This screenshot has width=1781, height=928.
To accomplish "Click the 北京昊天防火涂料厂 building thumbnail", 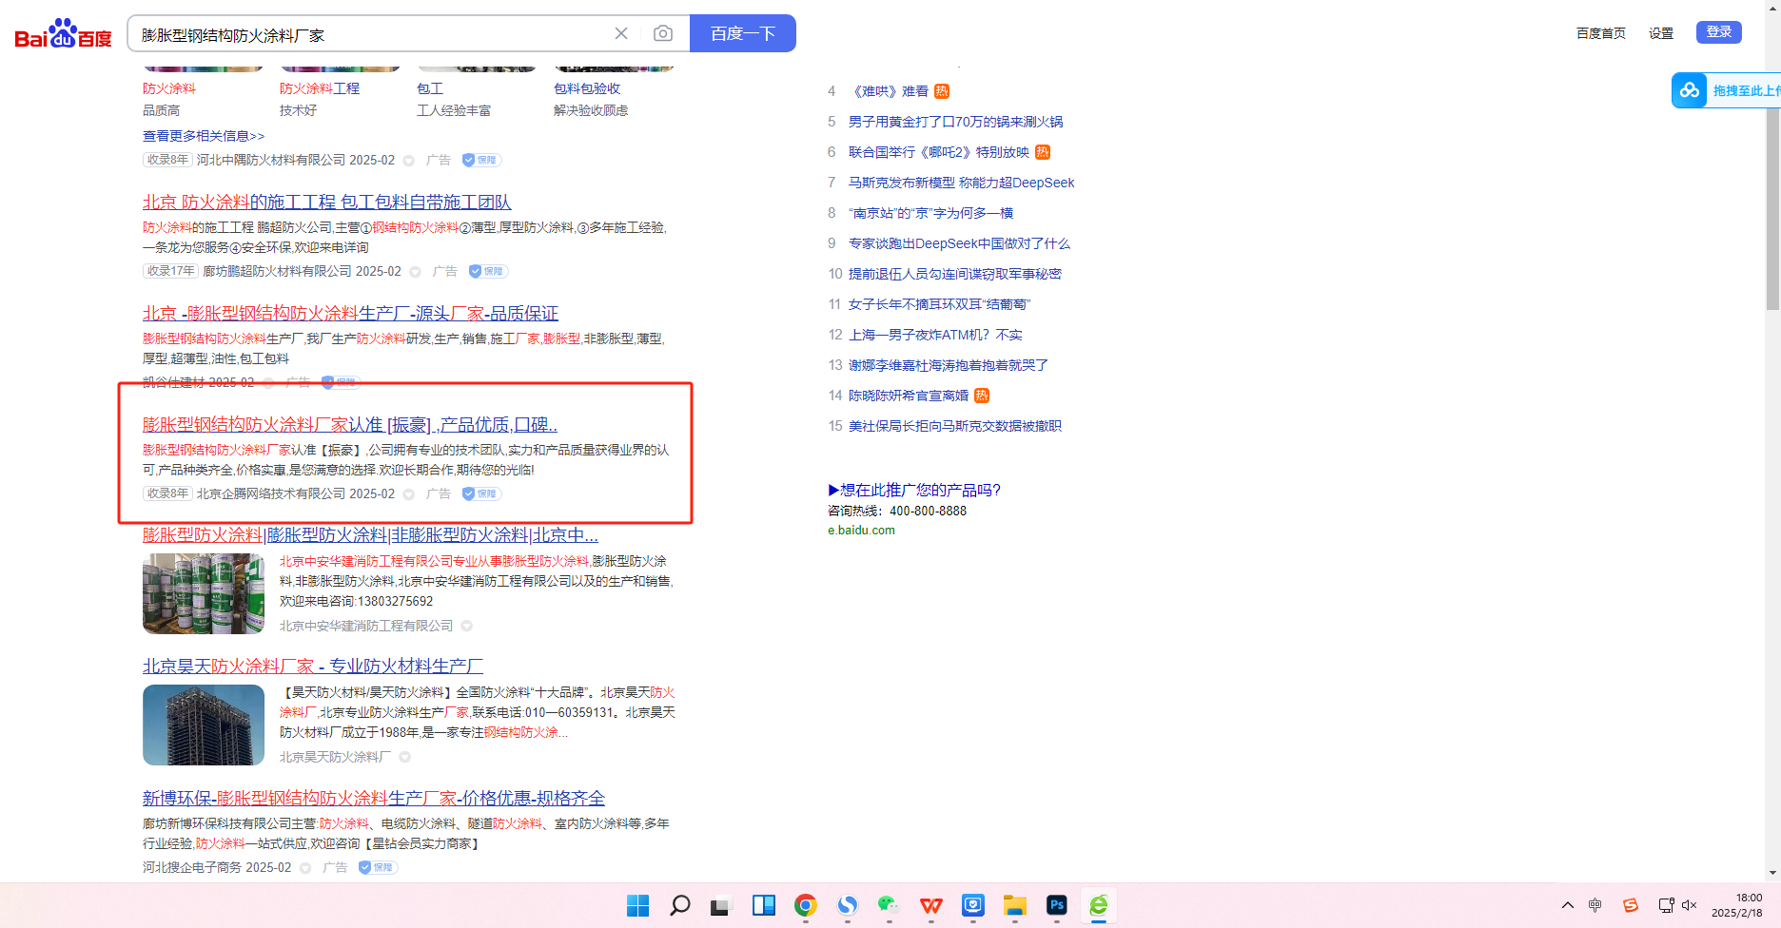I will coord(204,725).
